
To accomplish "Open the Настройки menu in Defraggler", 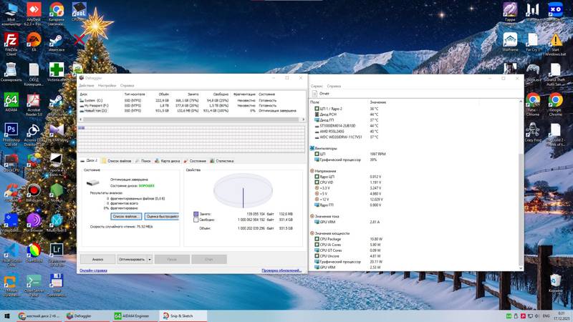I will click(x=106, y=85).
